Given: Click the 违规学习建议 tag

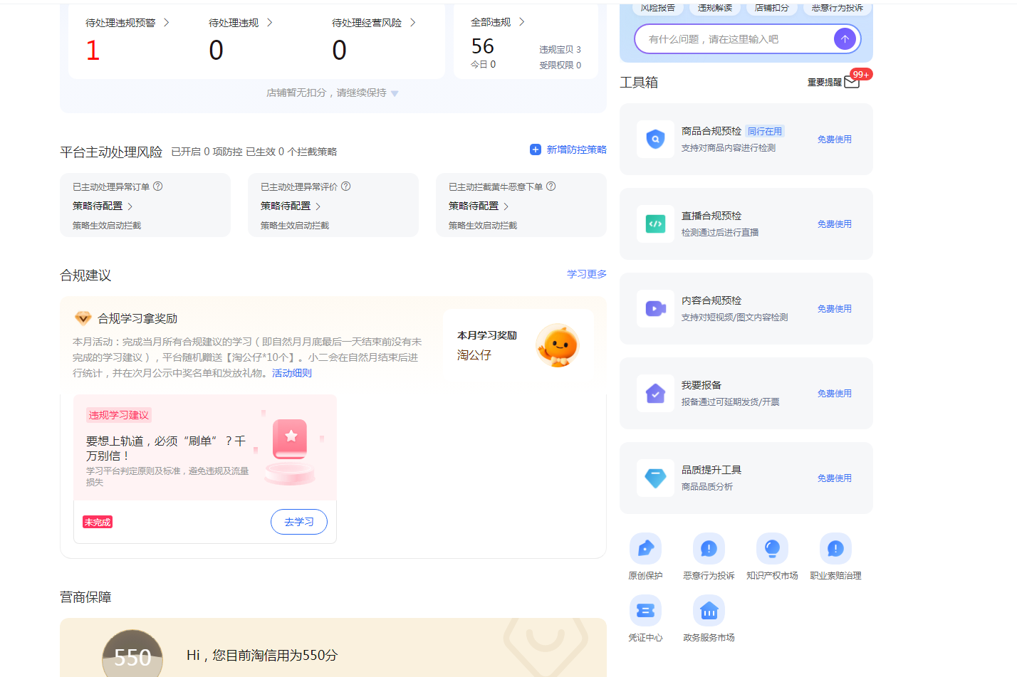Looking at the screenshot, I should (119, 415).
